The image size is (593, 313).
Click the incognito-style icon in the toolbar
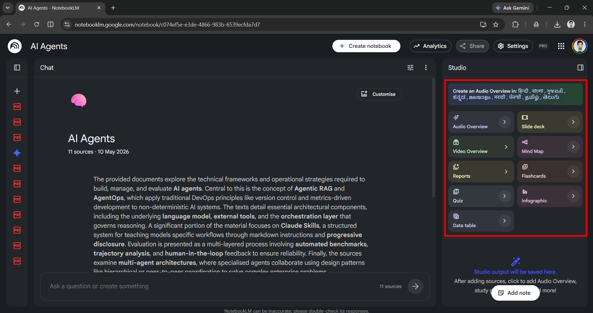tap(536, 24)
